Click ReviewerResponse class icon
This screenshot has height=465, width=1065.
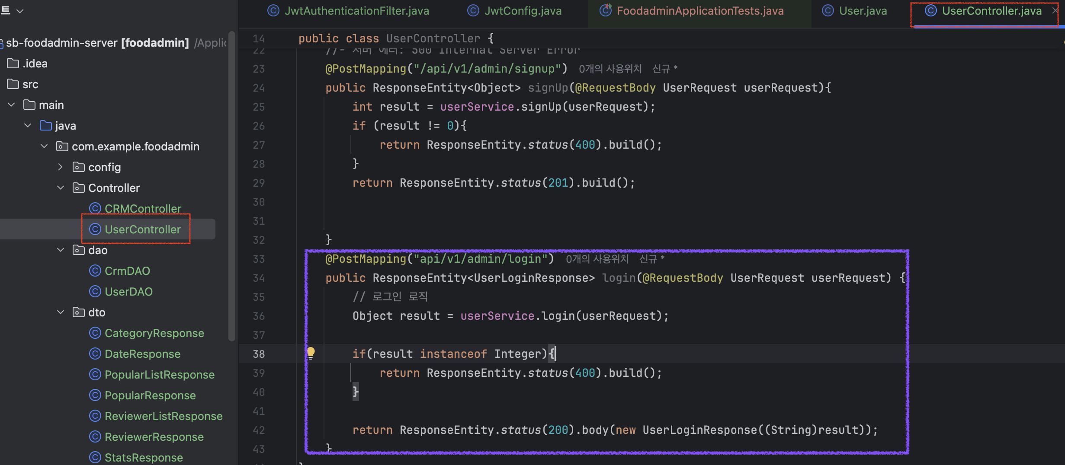pos(95,437)
